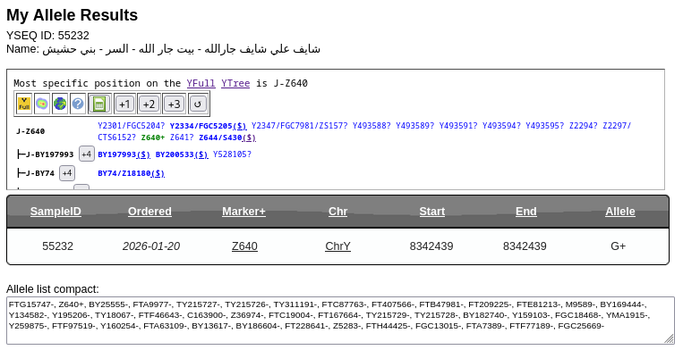The image size is (683, 350).
Task: Click the Z644/S430 bold marker
Action: pyautogui.click(x=220, y=137)
